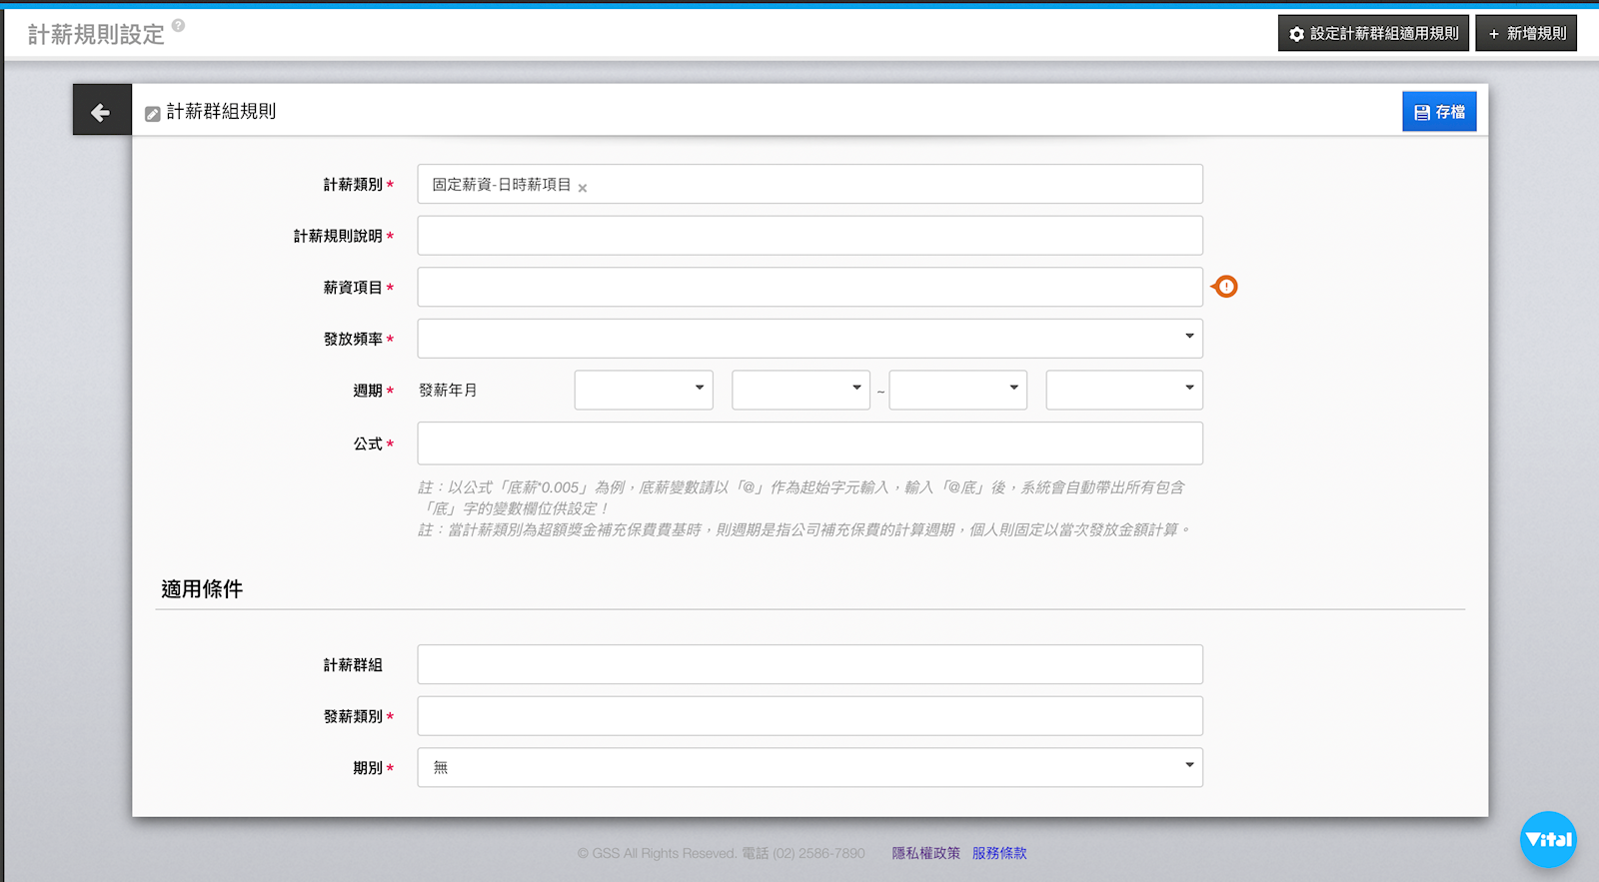Click the orange warning icon beside 薪資項目
1599x882 pixels.
click(x=1225, y=287)
